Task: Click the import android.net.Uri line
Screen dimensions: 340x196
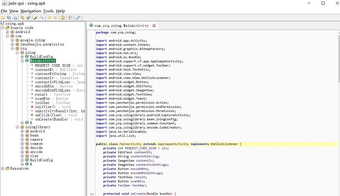Action: point(117,53)
